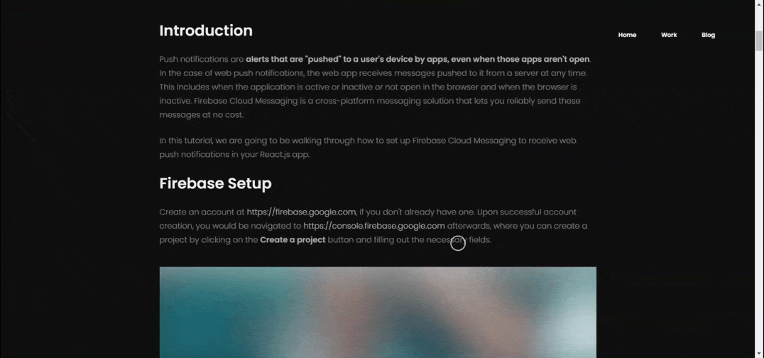Open the blurred teal image
This screenshot has height=358, width=764.
tap(378, 313)
